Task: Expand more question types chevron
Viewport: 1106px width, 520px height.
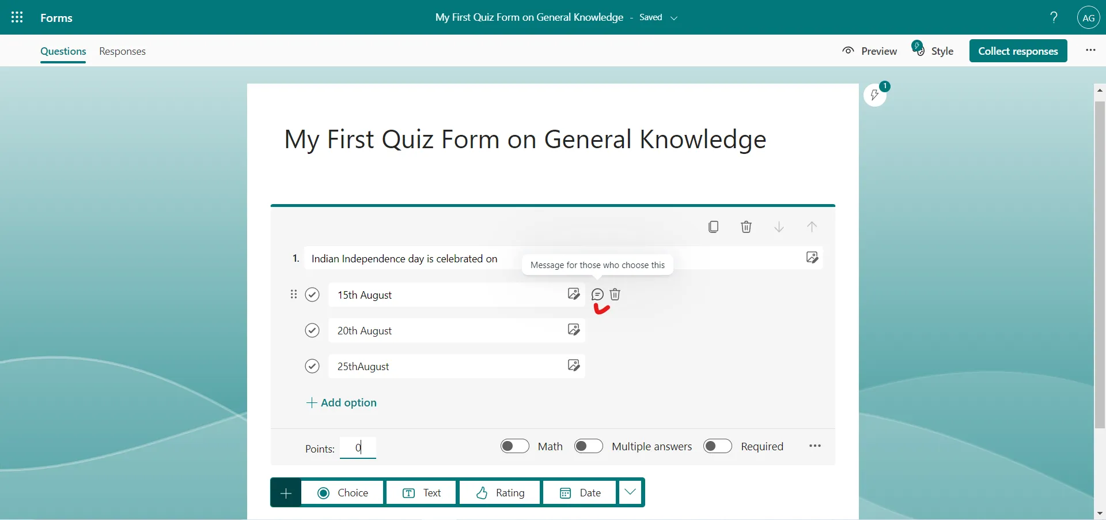Action: (x=630, y=493)
